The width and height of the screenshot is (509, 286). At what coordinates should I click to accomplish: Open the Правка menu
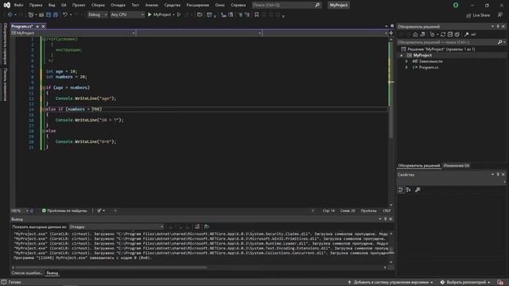tap(36, 5)
